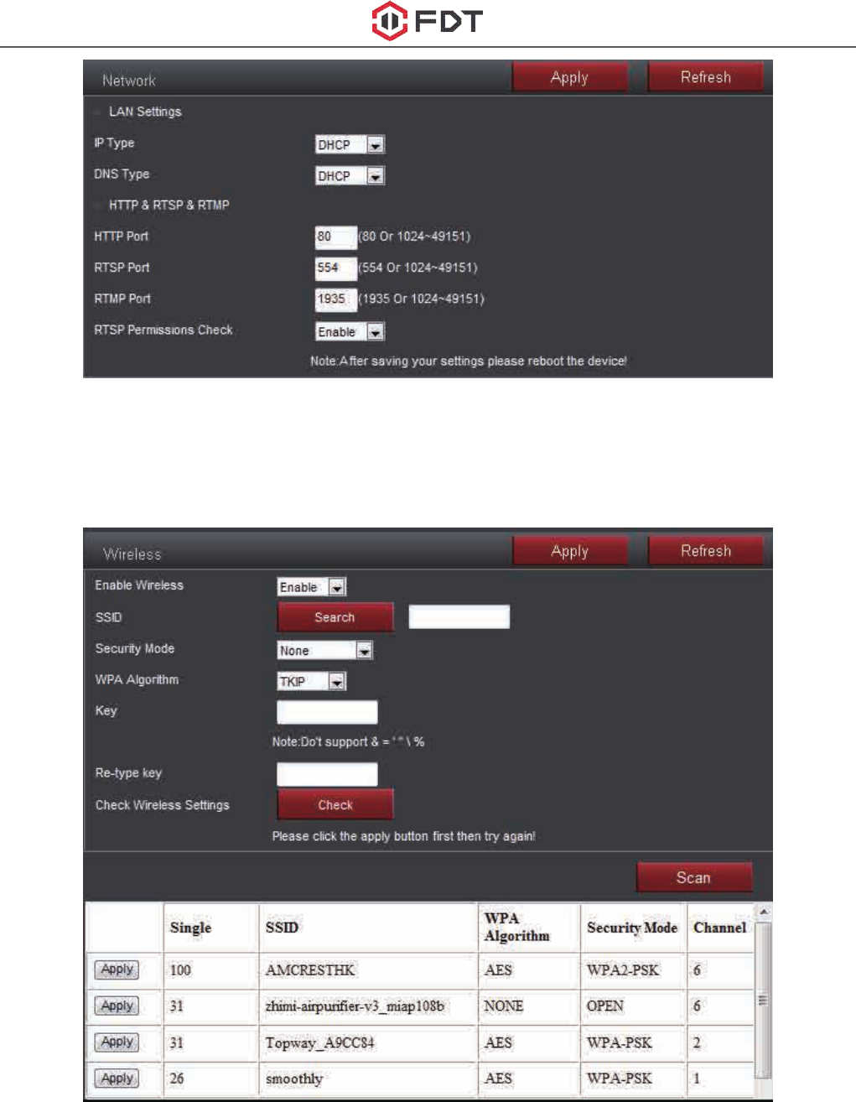This screenshot has height=1102, width=856.
Task: Click Apply in the Wireless panel header
Action: (570, 551)
